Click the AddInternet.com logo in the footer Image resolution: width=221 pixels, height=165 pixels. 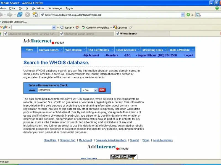click(108, 147)
